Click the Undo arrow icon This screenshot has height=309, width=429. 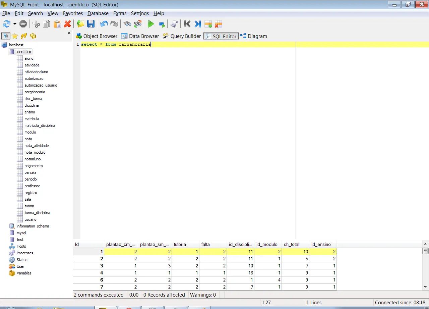[104, 24]
